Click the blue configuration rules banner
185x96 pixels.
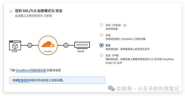pyautogui.click(x=57, y=80)
